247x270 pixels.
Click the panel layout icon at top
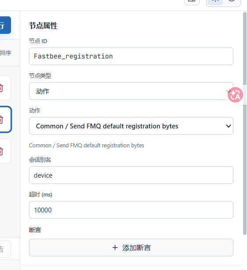(192, 1)
